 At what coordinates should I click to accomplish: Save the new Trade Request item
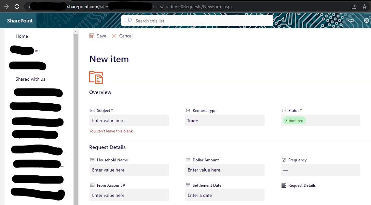coord(98,36)
